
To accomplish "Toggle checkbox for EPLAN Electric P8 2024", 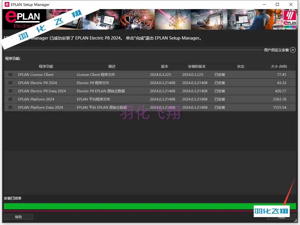I will pyautogui.click(x=10, y=83).
